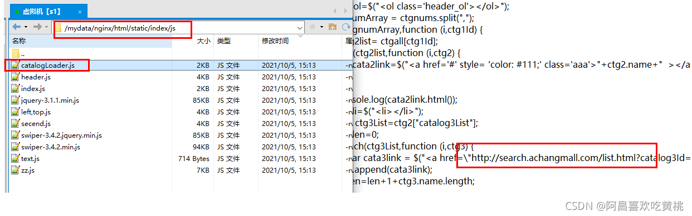
Task: Open the bookmarks dropdown arrow beside the star
Action: [321, 27]
